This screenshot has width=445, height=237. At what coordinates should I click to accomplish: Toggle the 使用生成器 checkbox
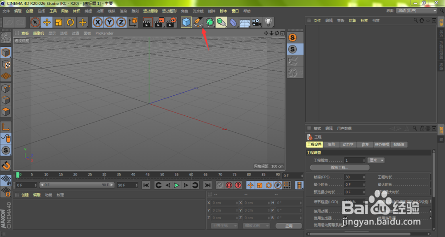(346, 218)
